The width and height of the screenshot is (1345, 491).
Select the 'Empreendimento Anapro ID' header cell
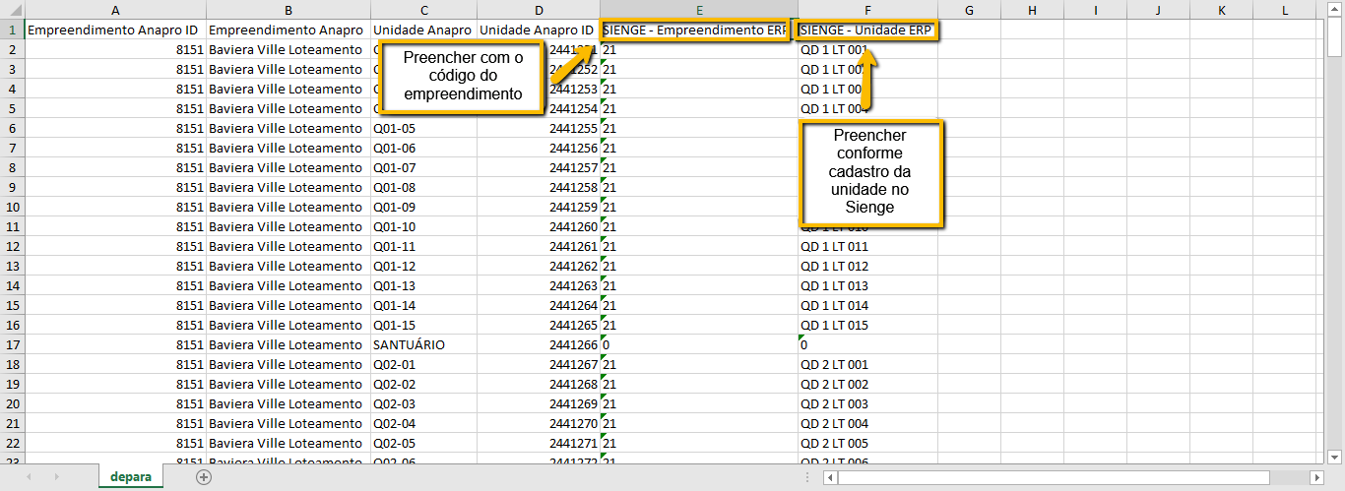pos(115,30)
